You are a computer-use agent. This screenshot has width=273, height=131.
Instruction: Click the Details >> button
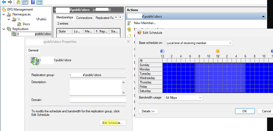148,111
